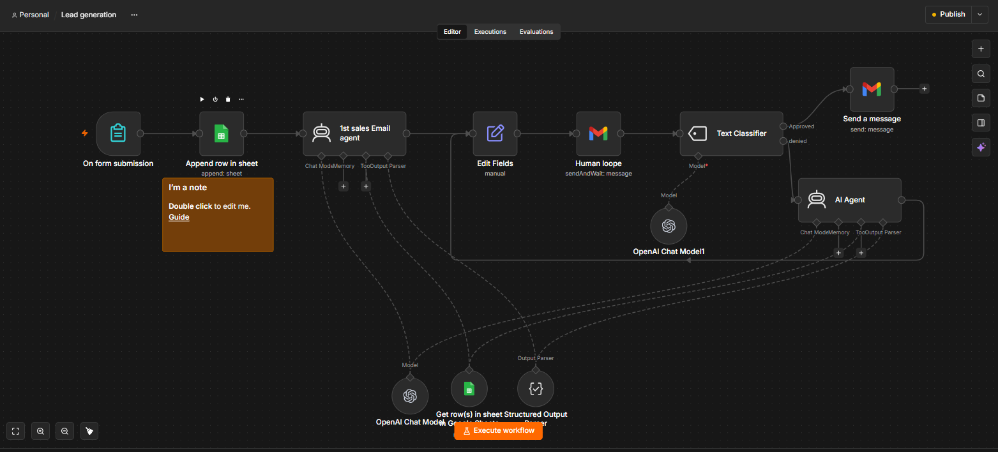This screenshot has width=998, height=452.
Task: Add Memory sub-node to AI Agent
Action: (x=838, y=253)
